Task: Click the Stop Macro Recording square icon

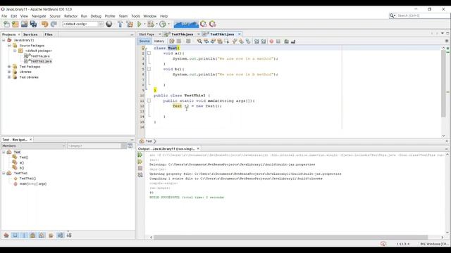Action: coord(278,41)
